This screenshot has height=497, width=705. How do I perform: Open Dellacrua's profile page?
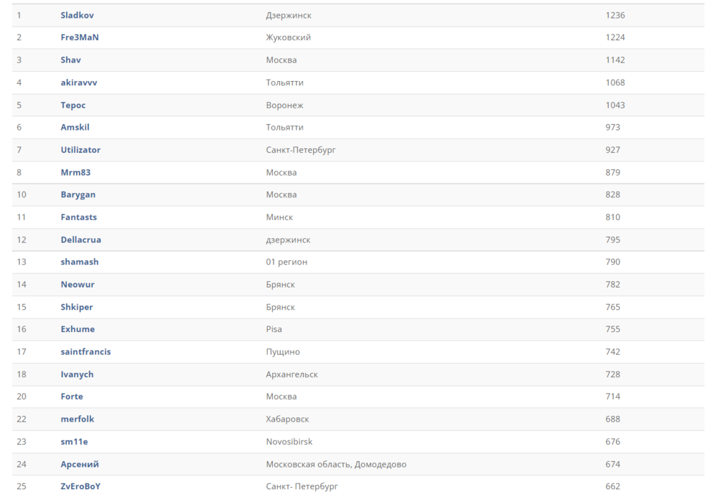[x=81, y=240]
